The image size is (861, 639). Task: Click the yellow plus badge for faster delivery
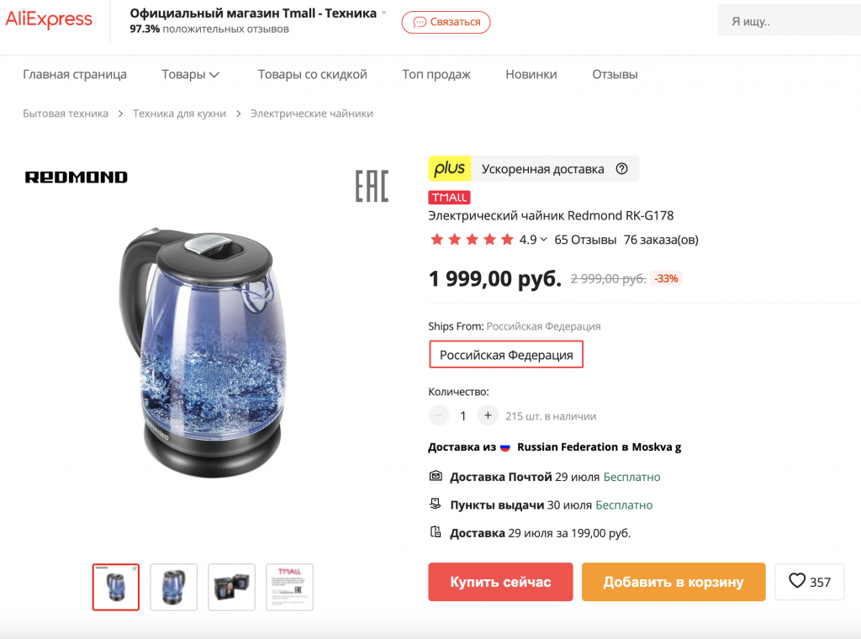[x=450, y=168]
